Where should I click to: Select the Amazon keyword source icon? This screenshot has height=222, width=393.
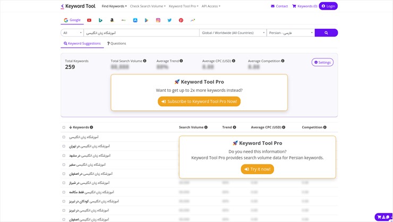point(112,20)
